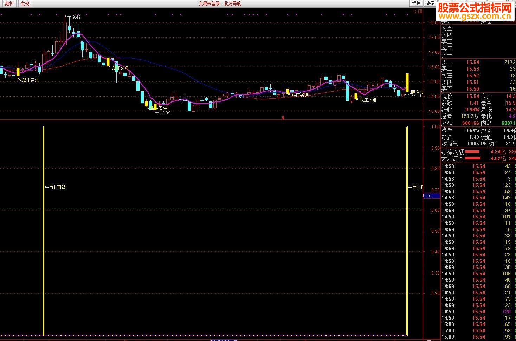516x341 pixels.
Task: Select the 14:59 tick with volume 720
Action: tap(478, 312)
